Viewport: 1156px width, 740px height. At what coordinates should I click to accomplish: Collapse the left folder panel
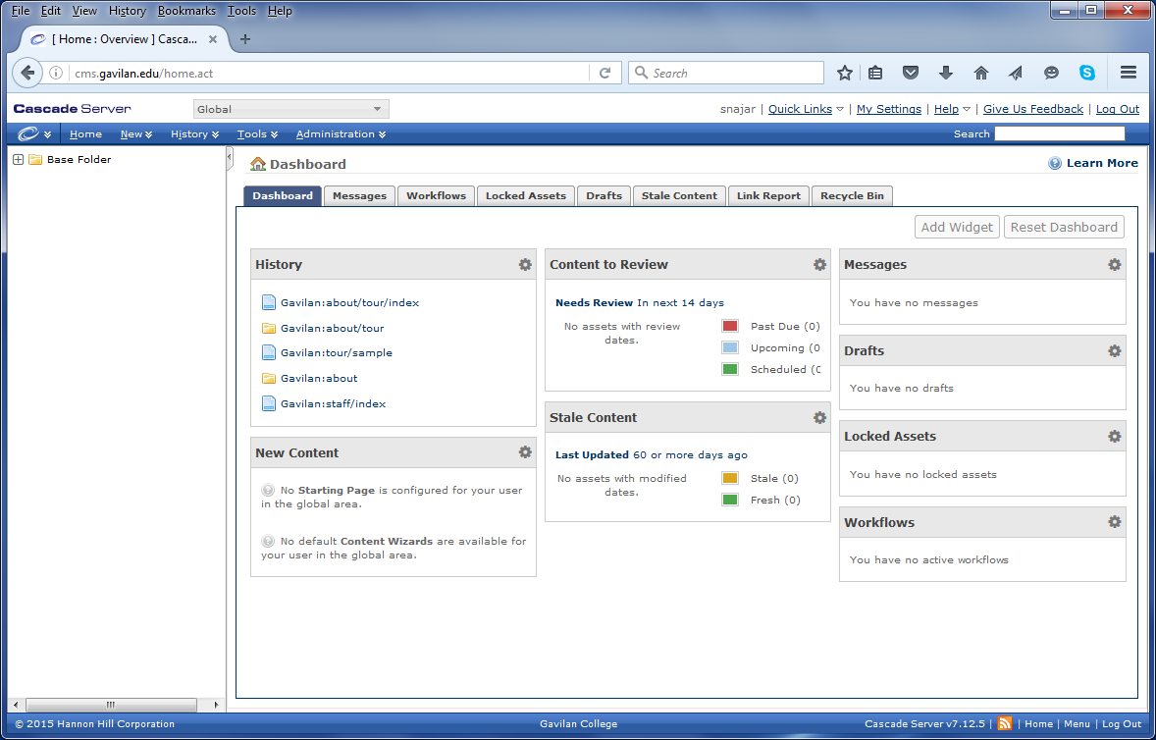[x=230, y=157]
